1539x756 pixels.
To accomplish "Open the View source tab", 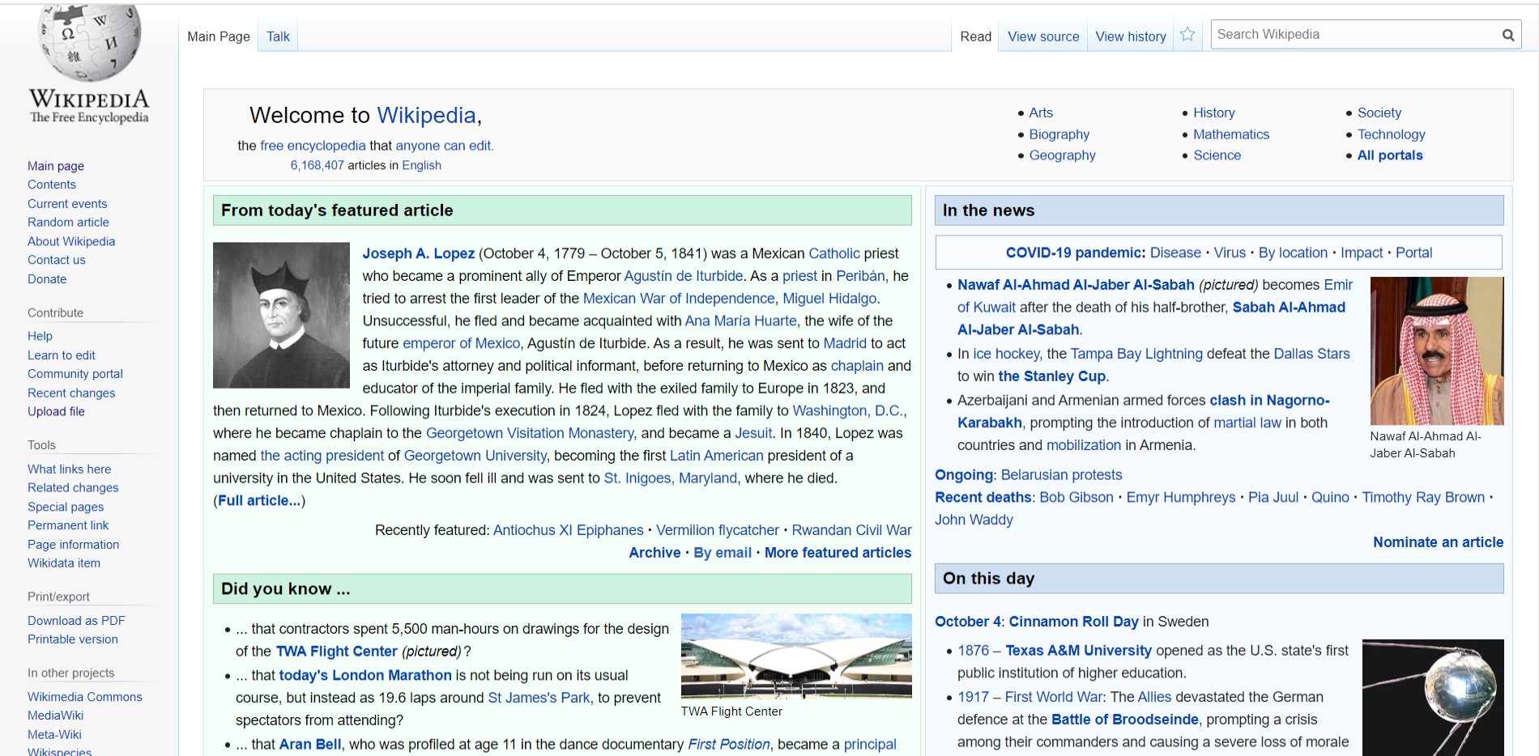I will tap(1042, 36).
